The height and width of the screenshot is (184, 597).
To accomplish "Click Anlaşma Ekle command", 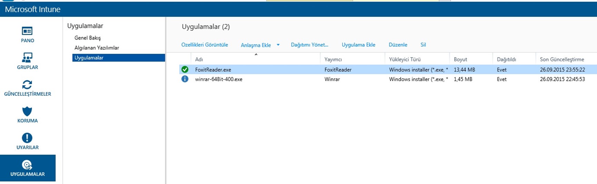I will (256, 45).
